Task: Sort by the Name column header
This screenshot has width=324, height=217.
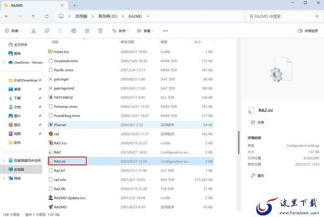Action: [55, 42]
